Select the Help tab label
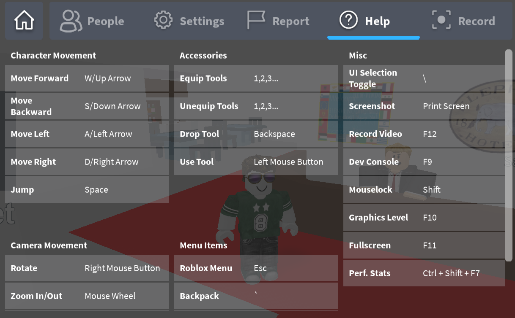Viewport: 515px width, 318px height. pyautogui.click(x=378, y=21)
